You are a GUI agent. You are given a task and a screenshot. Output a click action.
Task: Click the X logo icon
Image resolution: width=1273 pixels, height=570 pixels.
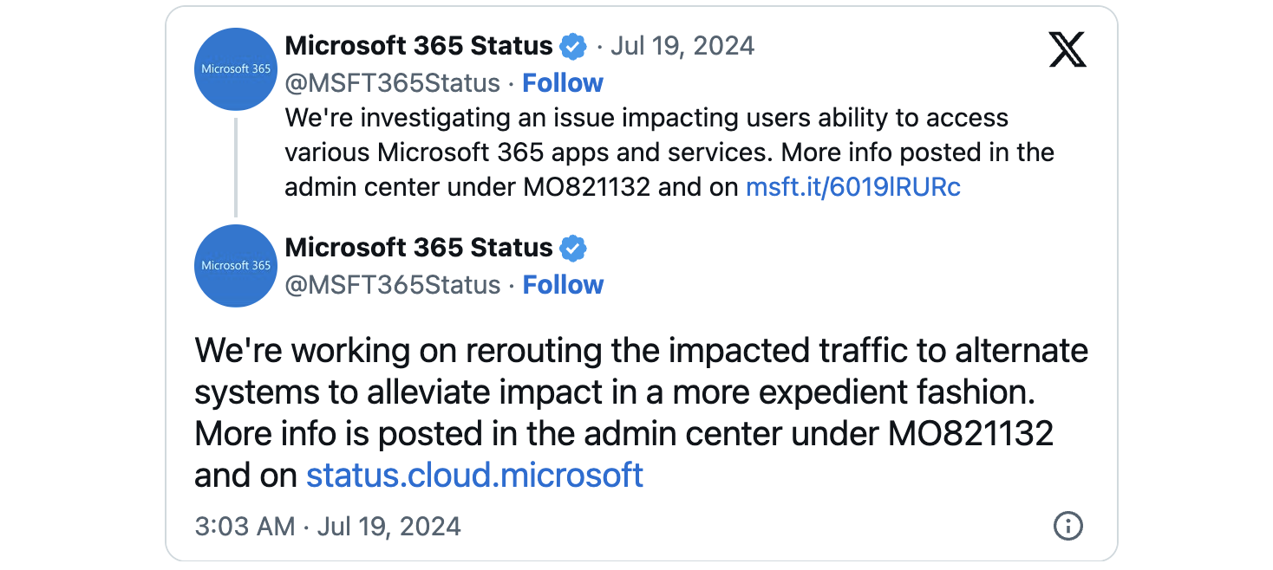point(1067,49)
